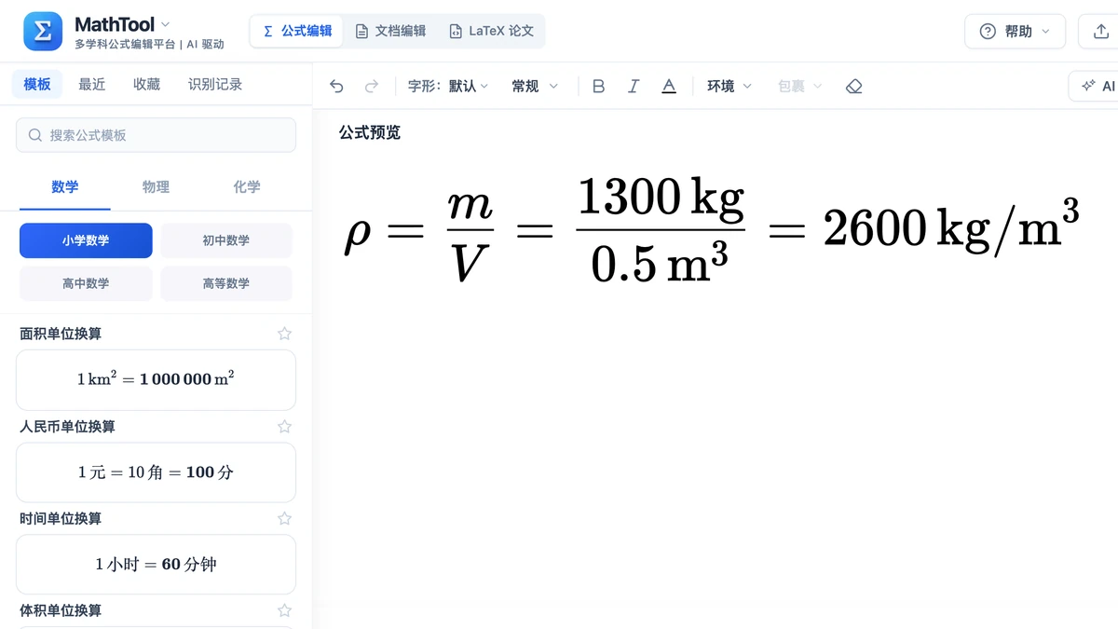Select the 化学 subject tab
This screenshot has width=1118, height=629.
coord(247,187)
